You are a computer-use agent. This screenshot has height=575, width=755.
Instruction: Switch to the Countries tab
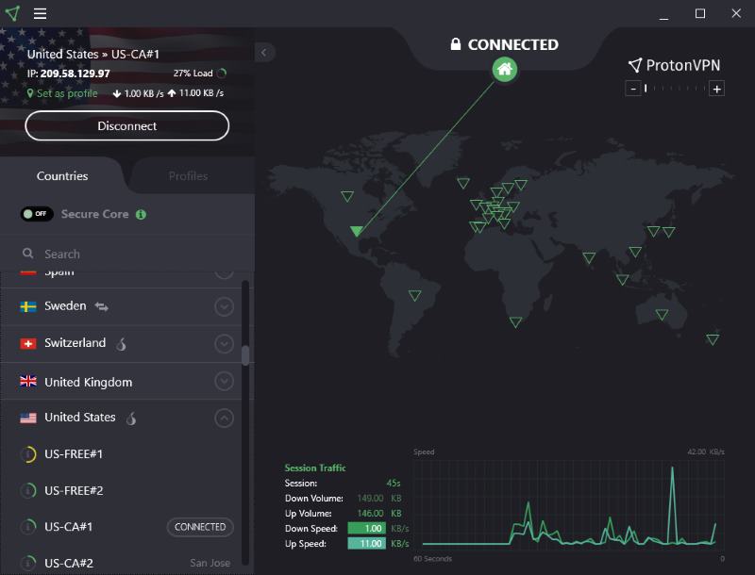pyautogui.click(x=62, y=176)
